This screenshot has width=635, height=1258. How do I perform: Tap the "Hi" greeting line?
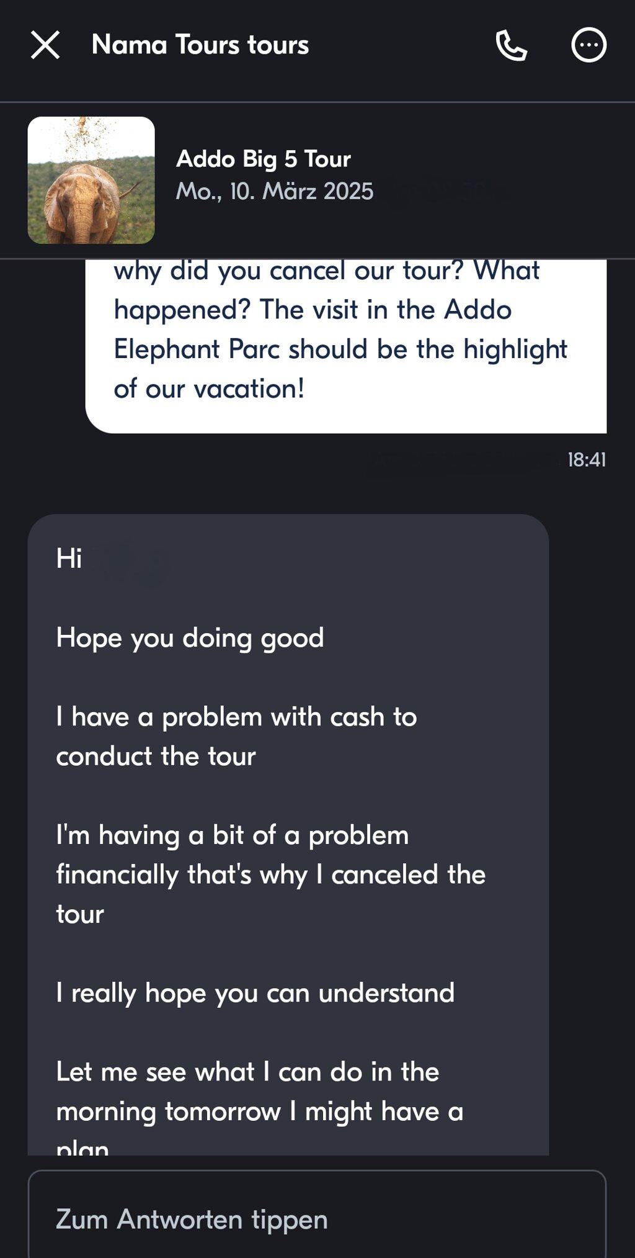coord(69,559)
